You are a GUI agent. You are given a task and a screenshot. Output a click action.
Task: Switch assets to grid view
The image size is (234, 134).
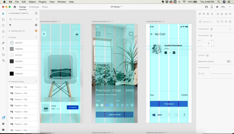coord(36,25)
